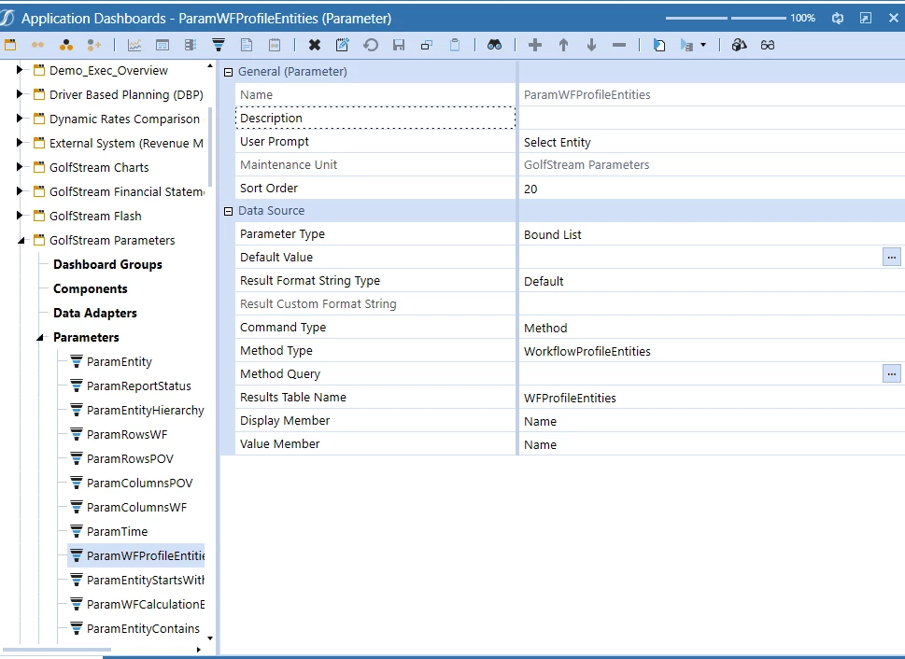
Task: Click the move down arrow icon
Action: [x=591, y=45]
